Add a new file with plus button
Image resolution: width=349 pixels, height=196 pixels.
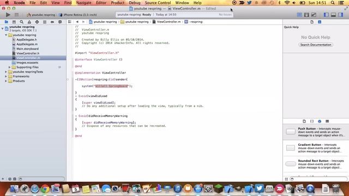[x=3, y=179]
